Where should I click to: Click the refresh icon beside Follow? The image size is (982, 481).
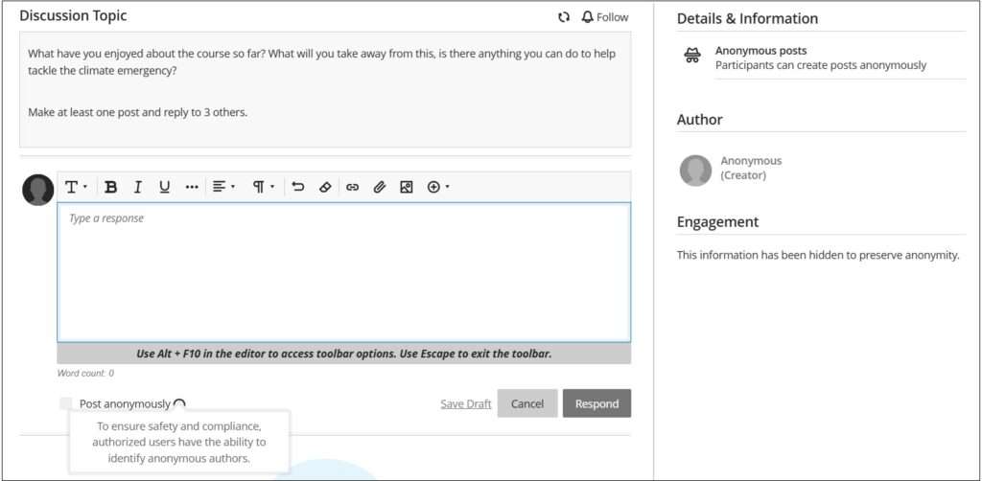pyautogui.click(x=564, y=17)
